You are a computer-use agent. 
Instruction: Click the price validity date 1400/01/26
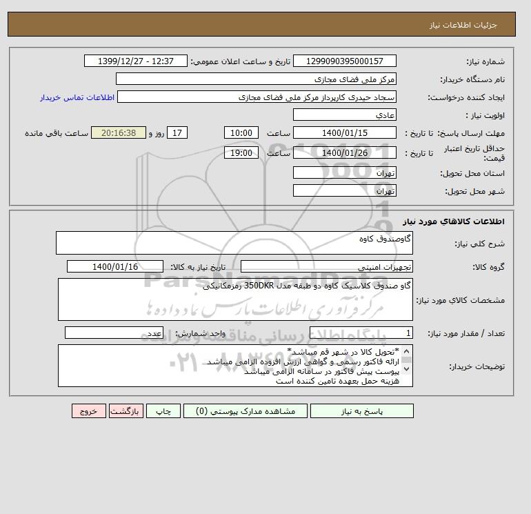pos(344,152)
